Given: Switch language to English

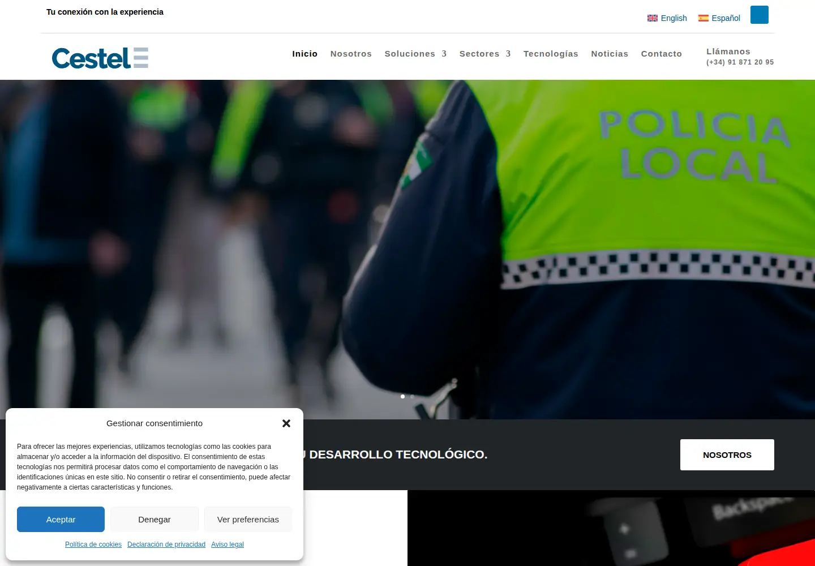Looking at the screenshot, I should (674, 18).
